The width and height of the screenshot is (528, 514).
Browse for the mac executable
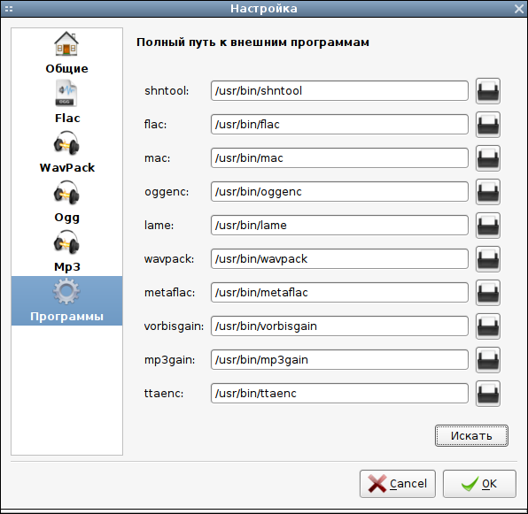point(488,158)
